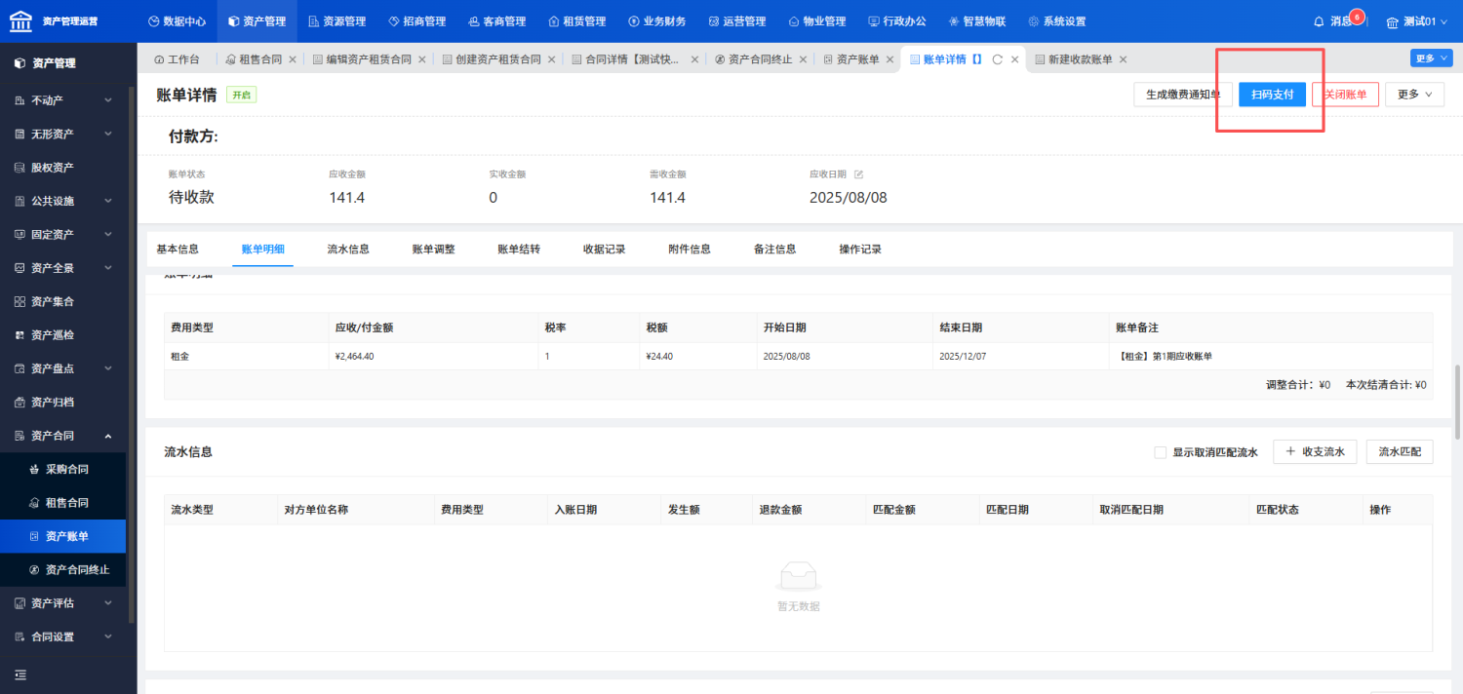
Task: Open 股权资产 in the sidebar
Action: [x=63, y=167]
